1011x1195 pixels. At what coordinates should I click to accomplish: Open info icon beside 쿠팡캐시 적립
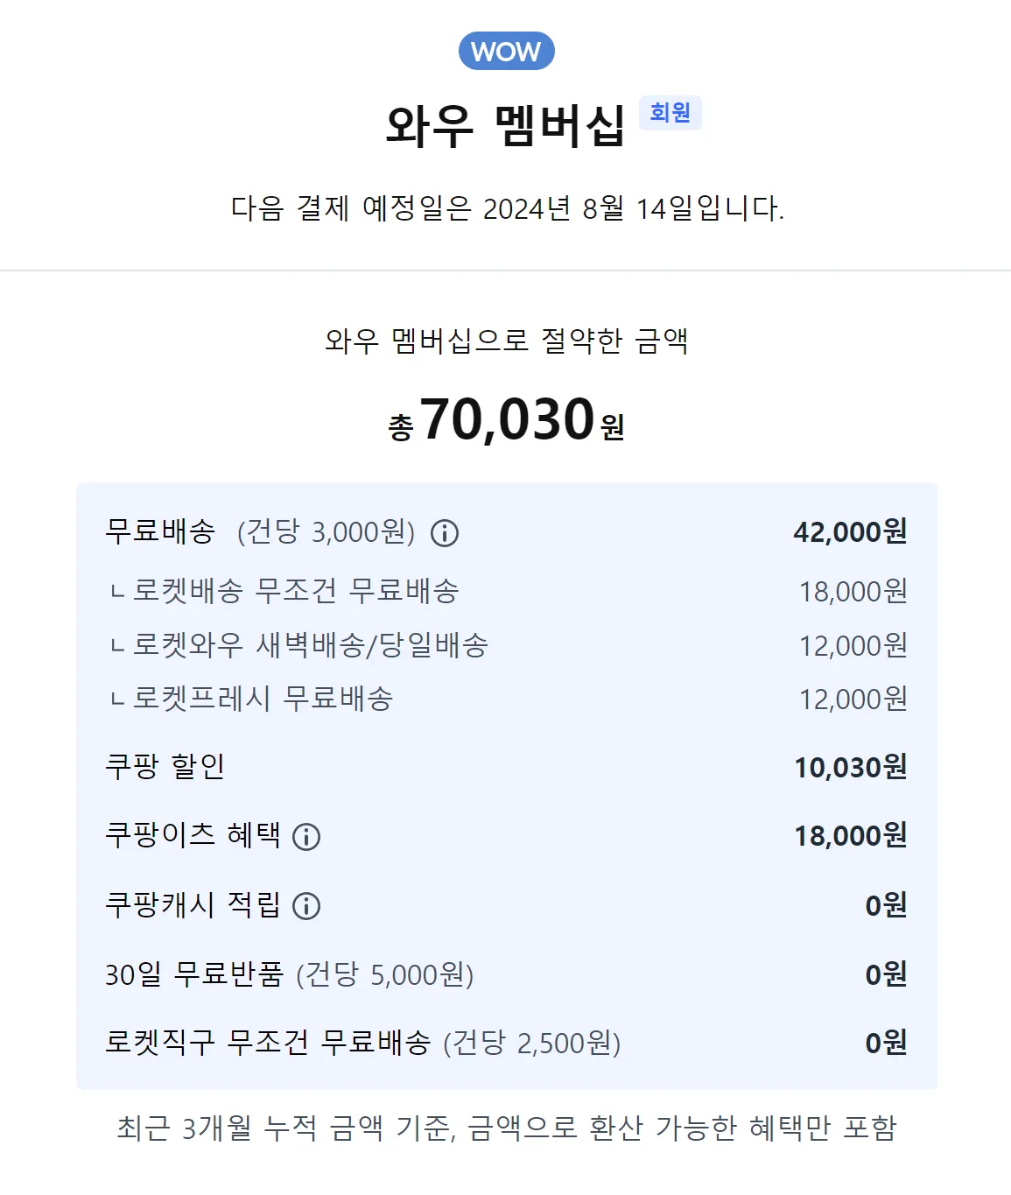306,906
